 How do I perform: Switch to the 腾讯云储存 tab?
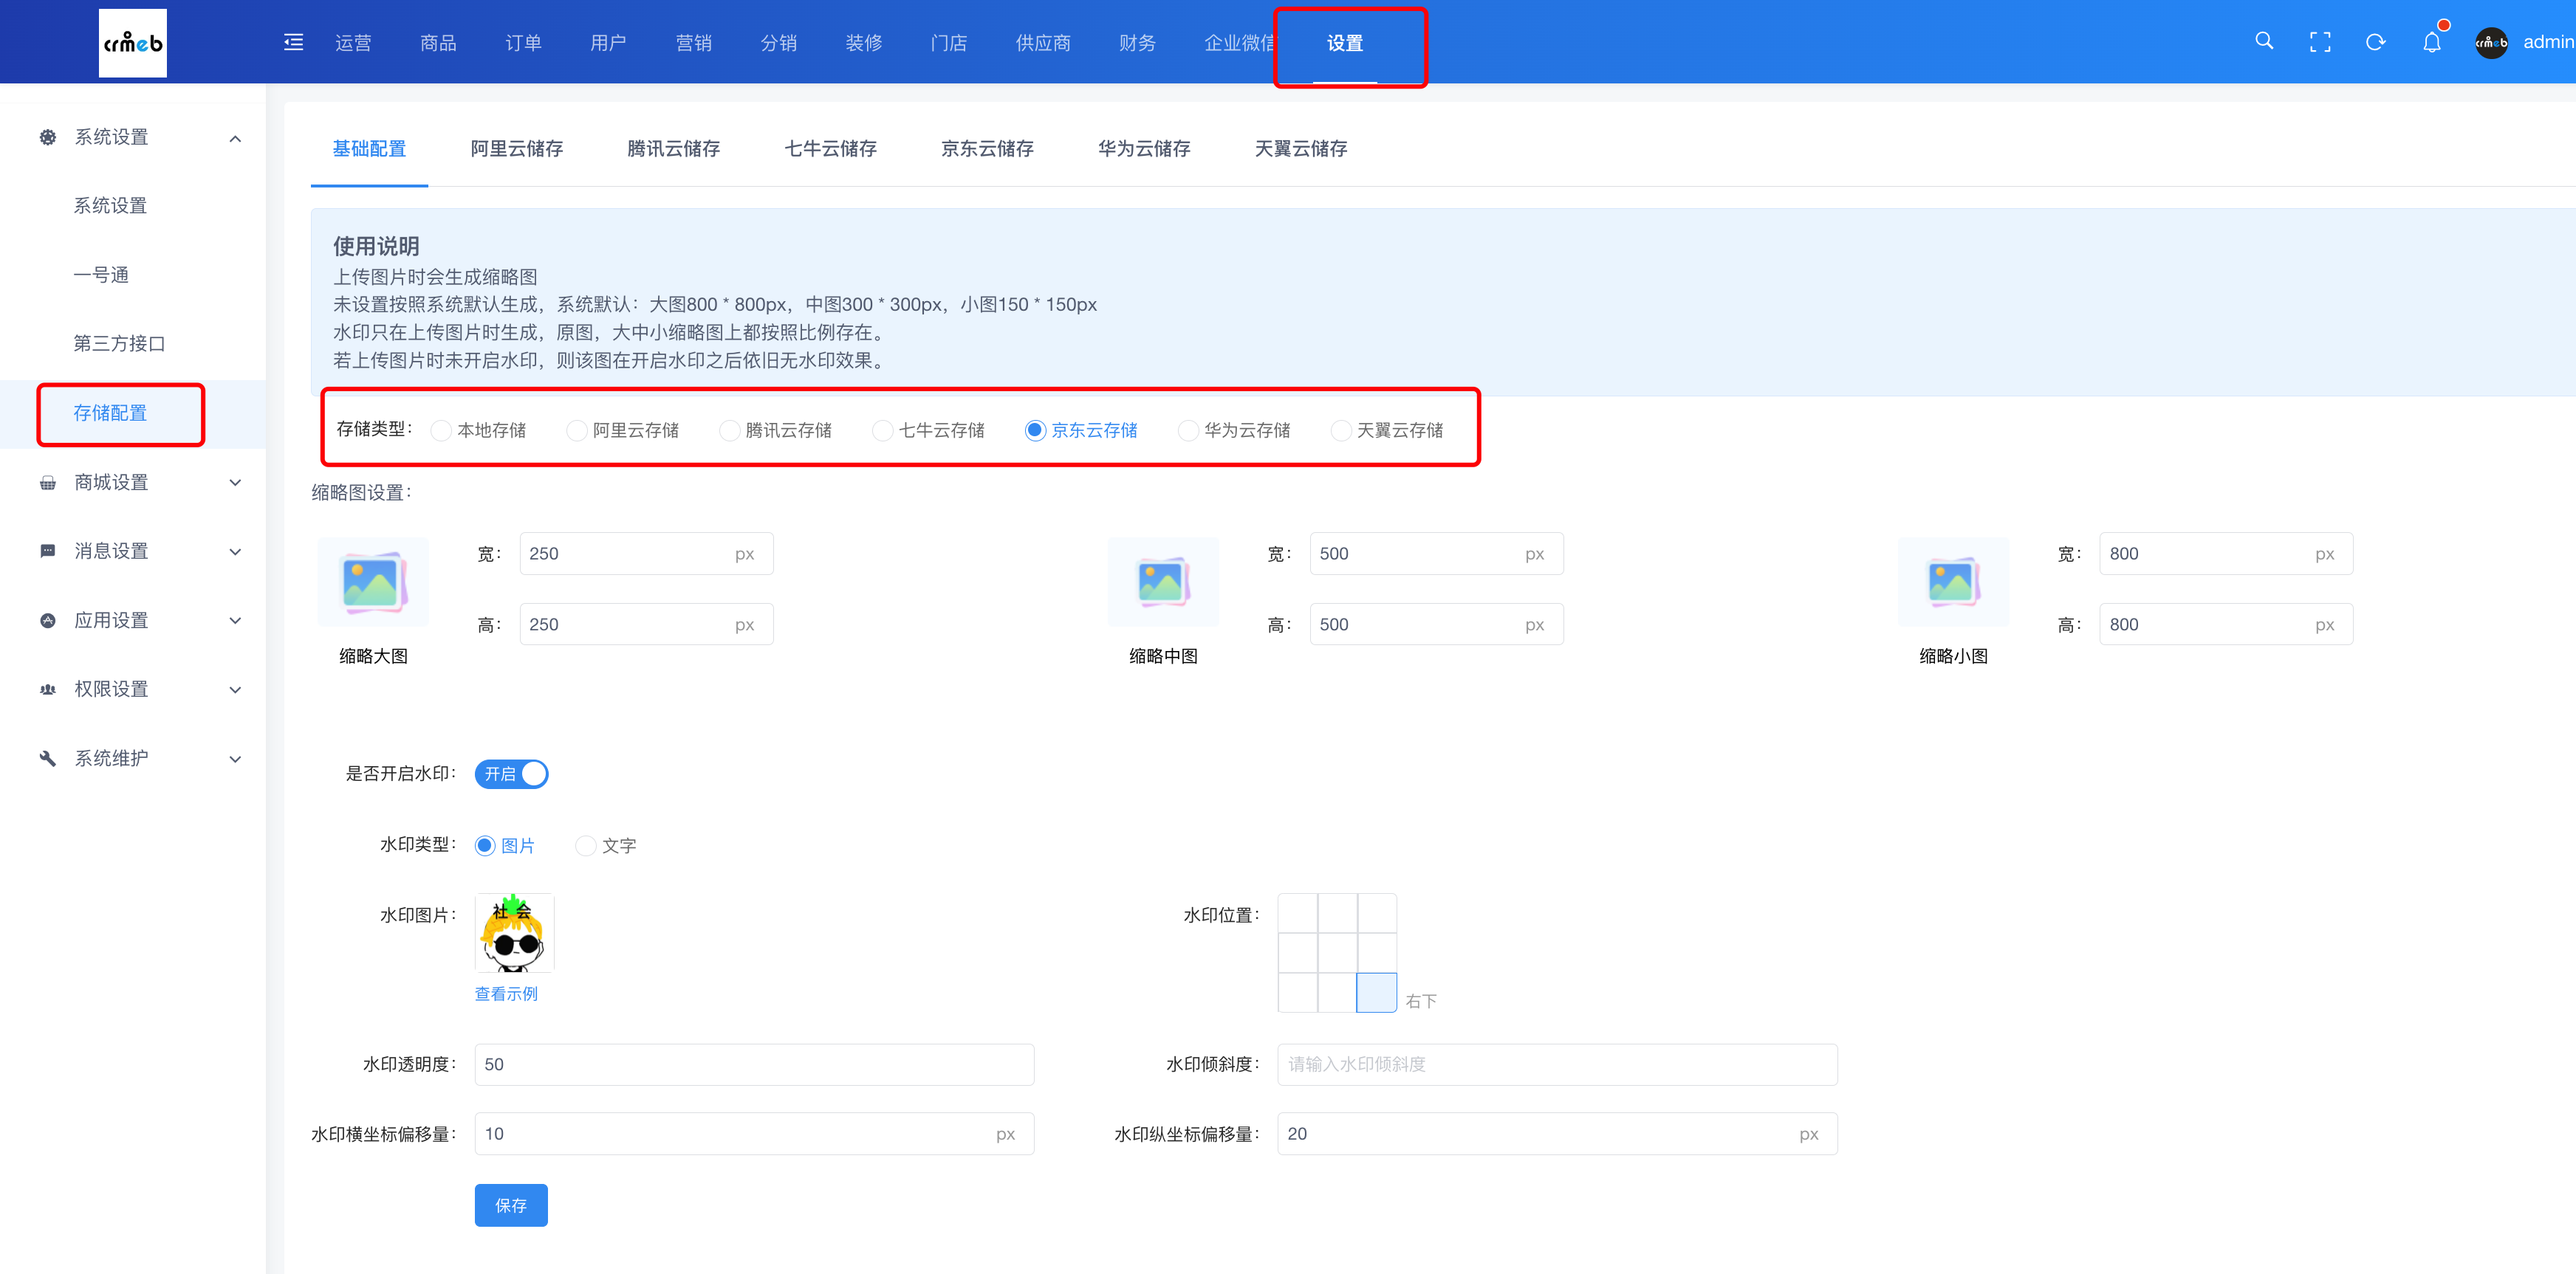(673, 148)
